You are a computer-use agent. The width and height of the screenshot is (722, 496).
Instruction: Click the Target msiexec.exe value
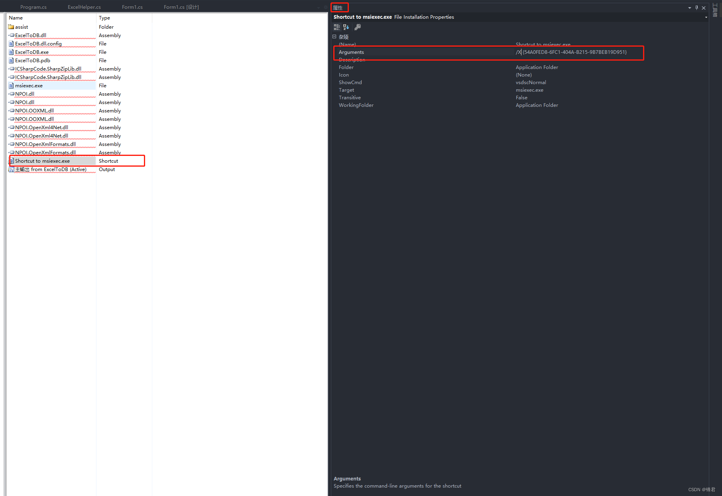(x=529, y=90)
